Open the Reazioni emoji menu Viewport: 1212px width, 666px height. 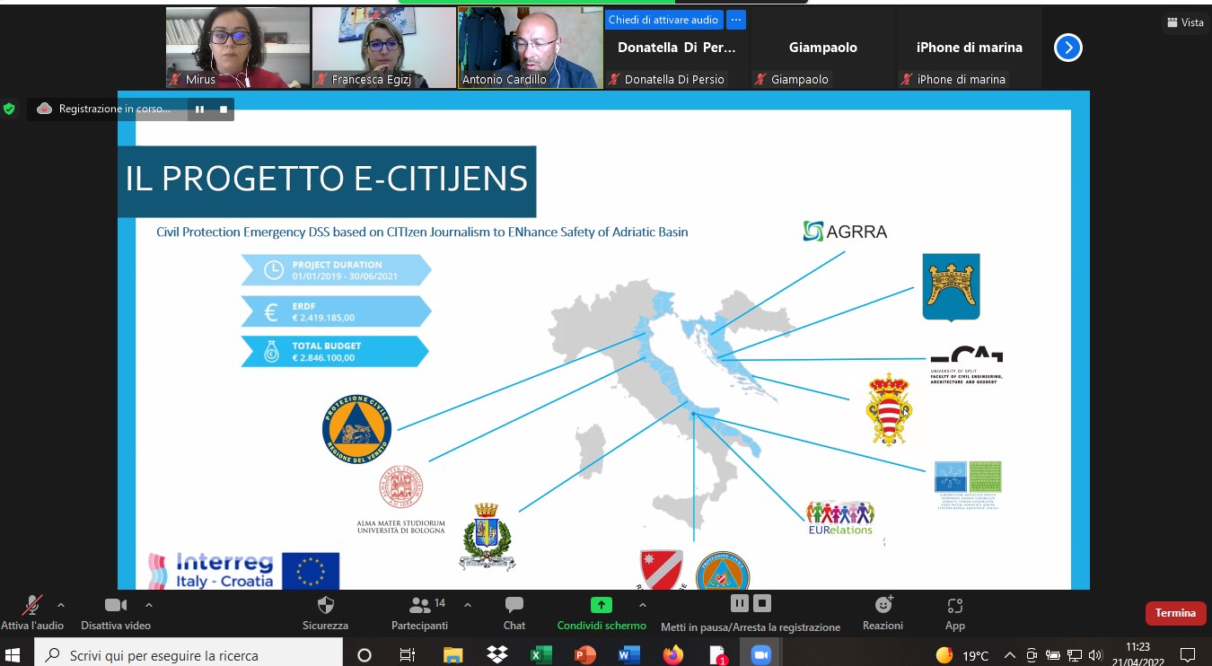(x=883, y=605)
